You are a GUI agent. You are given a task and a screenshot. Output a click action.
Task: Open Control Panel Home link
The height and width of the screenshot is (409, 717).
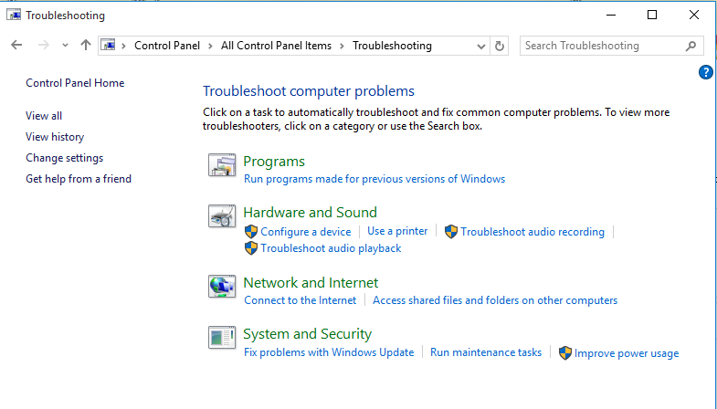[x=75, y=83]
